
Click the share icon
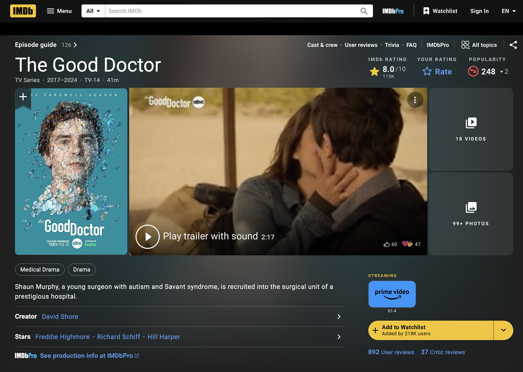pyautogui.click(x=513, y=45)
